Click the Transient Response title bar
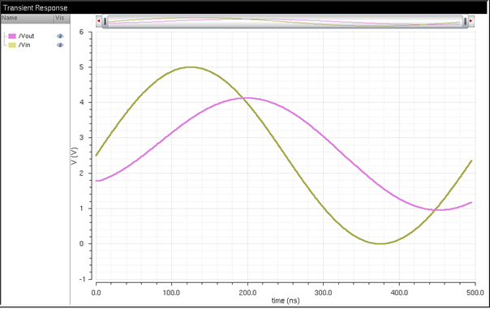 245,7
